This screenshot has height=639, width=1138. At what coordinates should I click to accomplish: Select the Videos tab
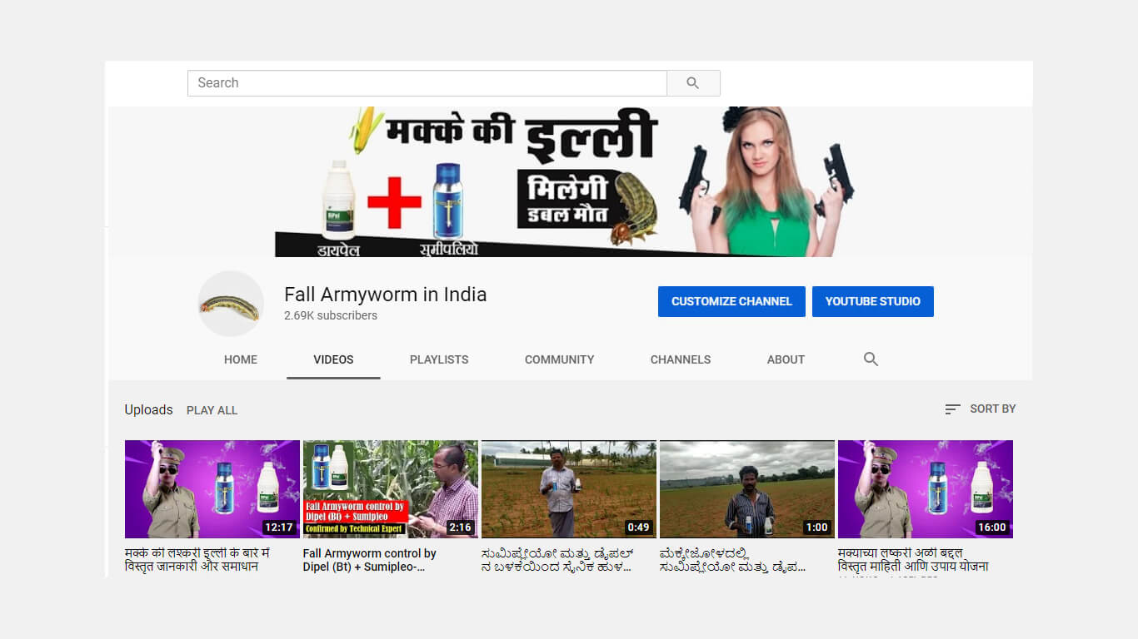tap(333, 359)
